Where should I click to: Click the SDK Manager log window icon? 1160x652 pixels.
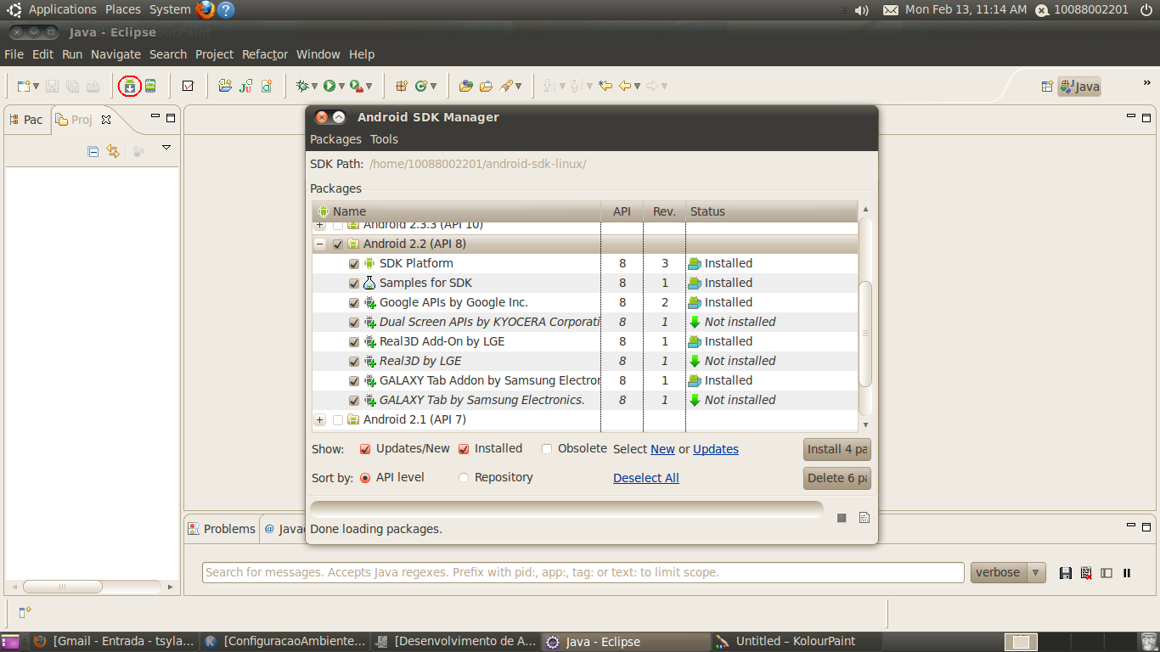pos(864,517)
